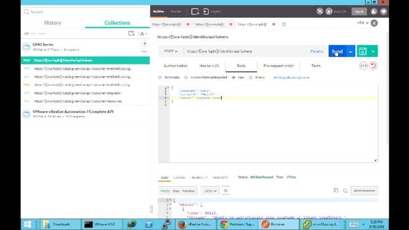
Task: Click the Send button
Action: point(337,51)
